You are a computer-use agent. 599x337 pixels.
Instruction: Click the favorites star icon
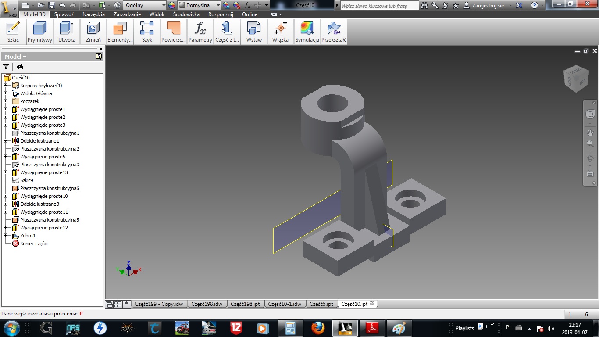pos(456,5)
